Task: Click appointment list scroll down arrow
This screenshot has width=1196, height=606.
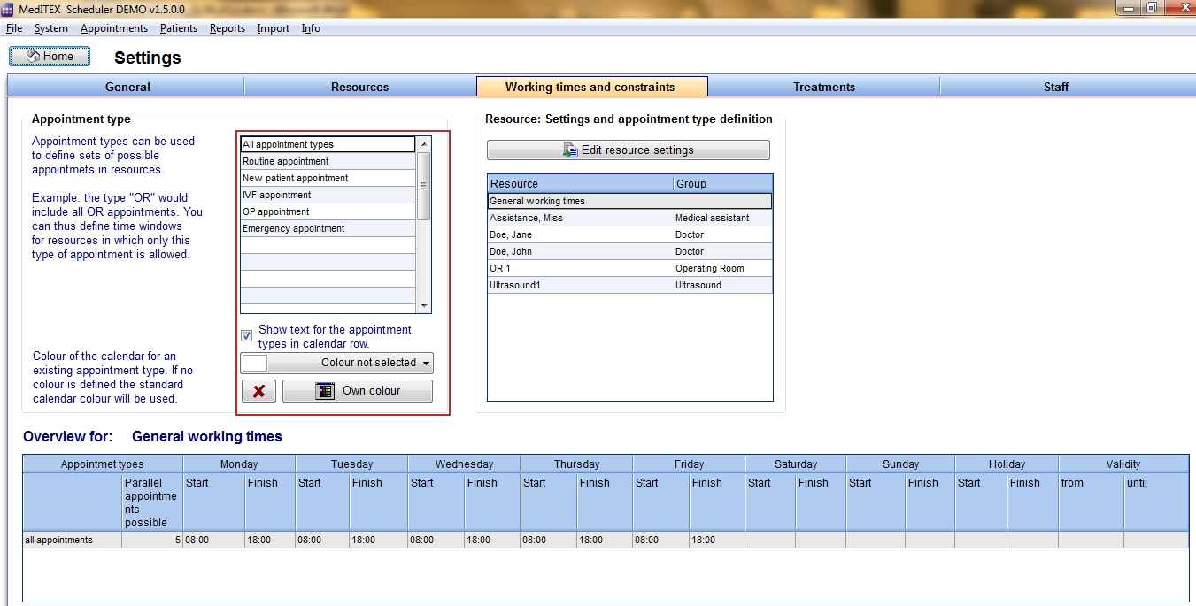Action: pyautogui.click(x=424, y=306)
